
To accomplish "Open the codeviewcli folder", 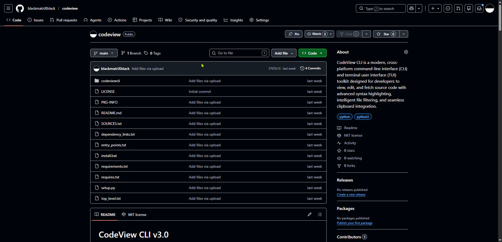I will (x=111, y=81).
